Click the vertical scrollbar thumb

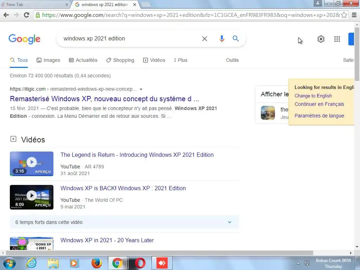point(357,54)
